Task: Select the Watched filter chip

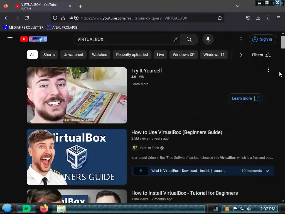Action: (x=100, y=55)
